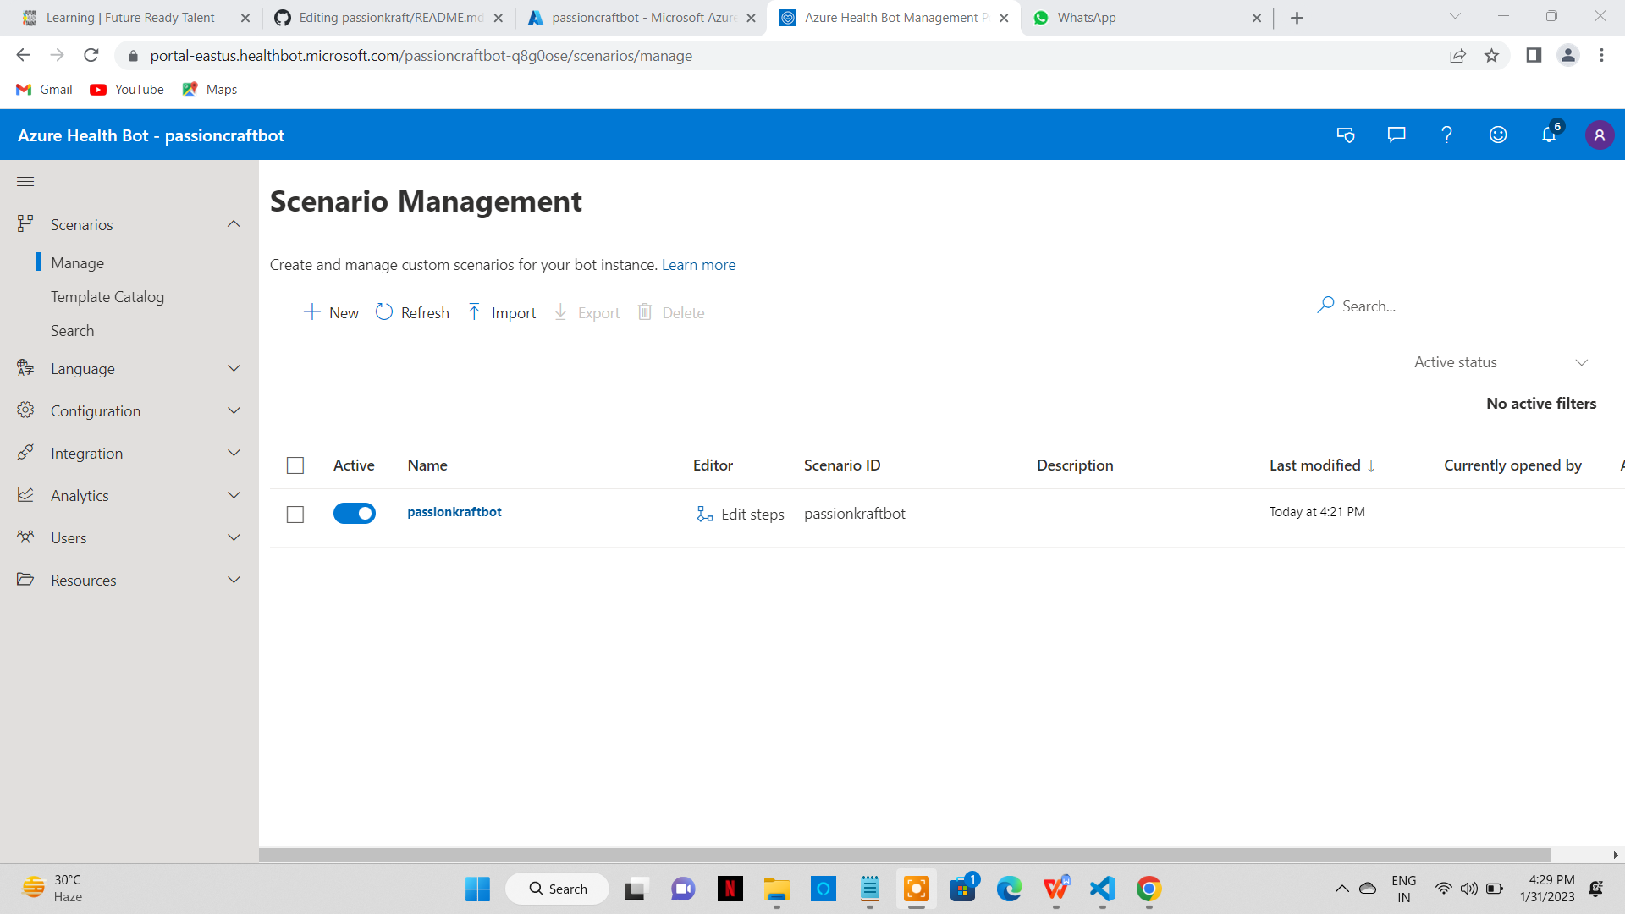This screenshot has width=1625, height=914.
Task: Check the passionkraftbot row checkbox
Action: point(295,513)
